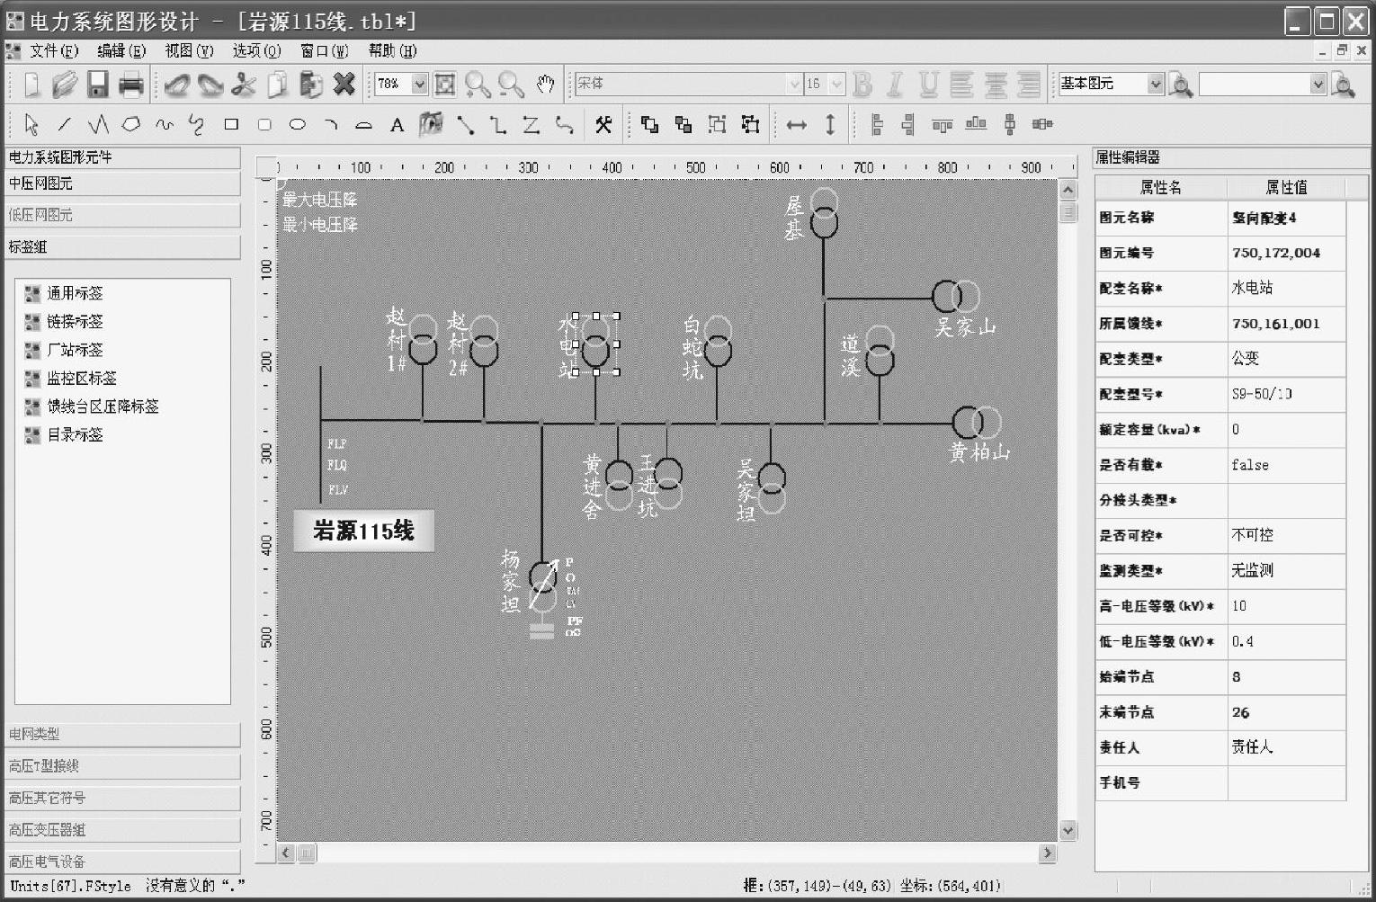1376x902 pixels.
Task: Select the zigzag polyline tool
Action: pos(97,124)
